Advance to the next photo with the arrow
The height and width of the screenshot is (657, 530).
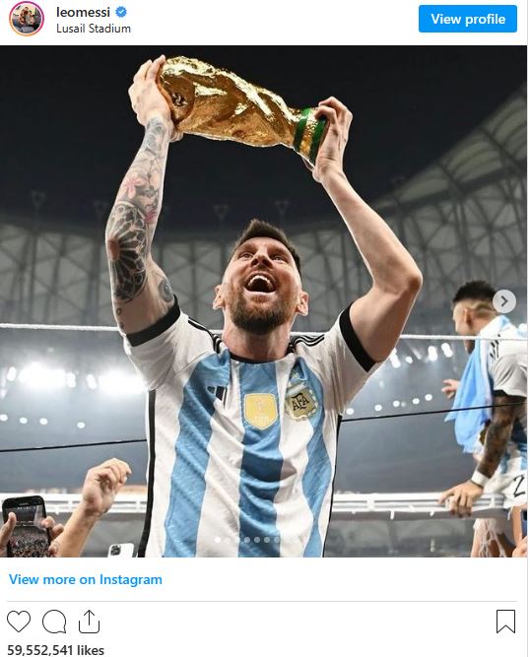coord(504,300)
